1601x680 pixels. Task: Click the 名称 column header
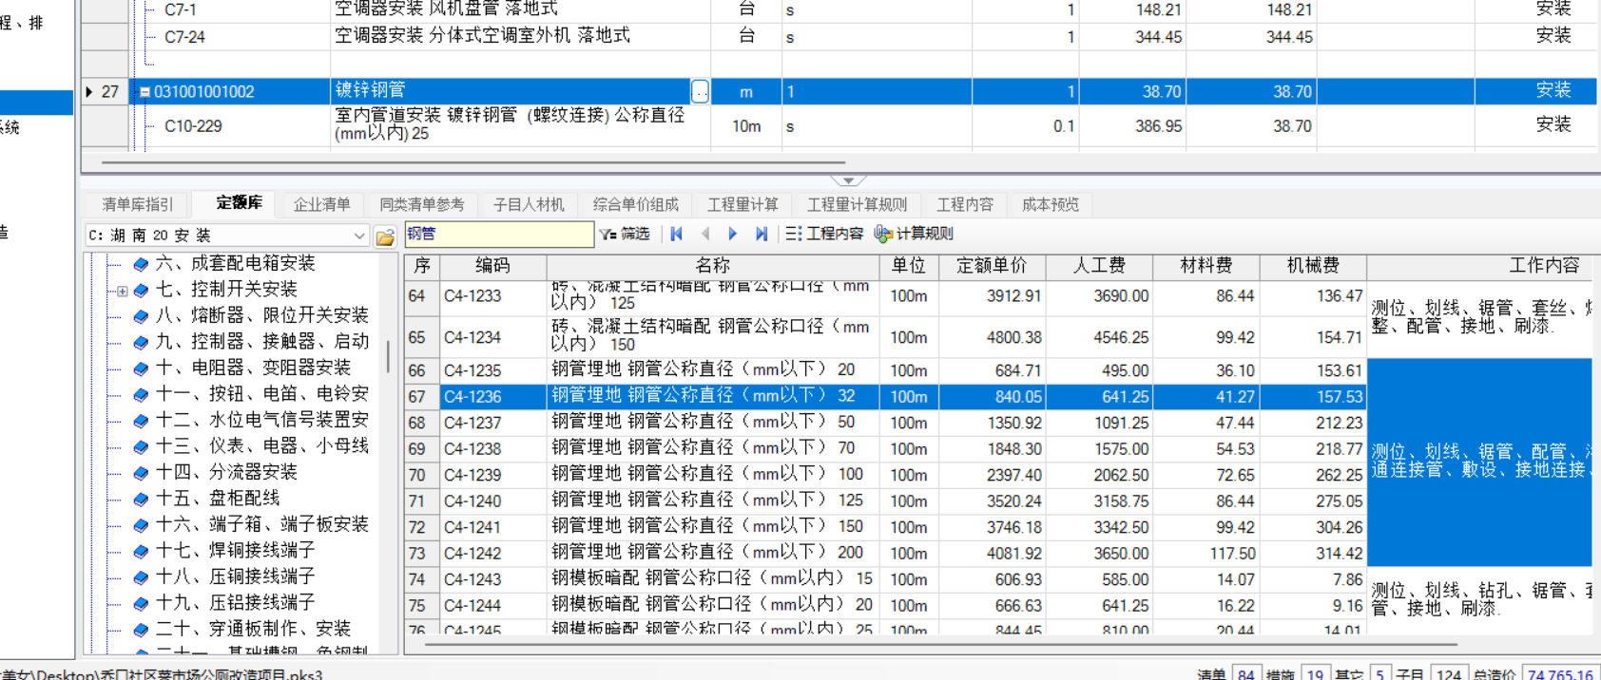712,266
